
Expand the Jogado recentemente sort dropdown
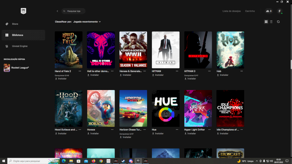(87, 22)
